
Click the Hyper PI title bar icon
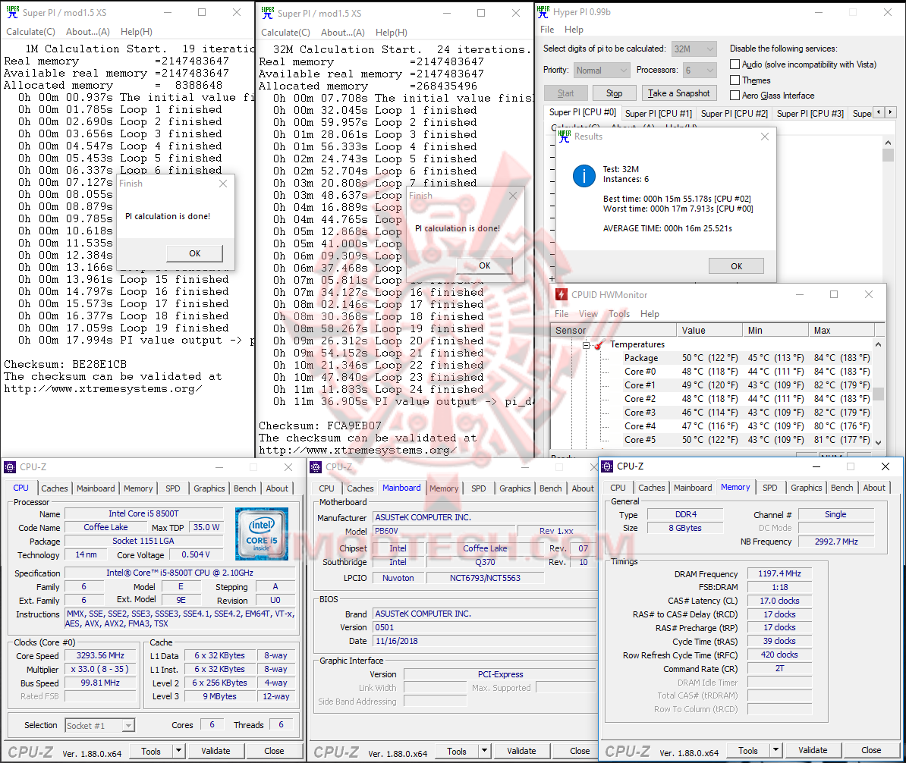543,11
